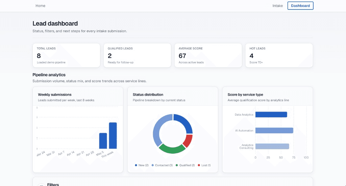
Task: Click the 'Data Analytics' axis label
Action: tap(244, 115)
